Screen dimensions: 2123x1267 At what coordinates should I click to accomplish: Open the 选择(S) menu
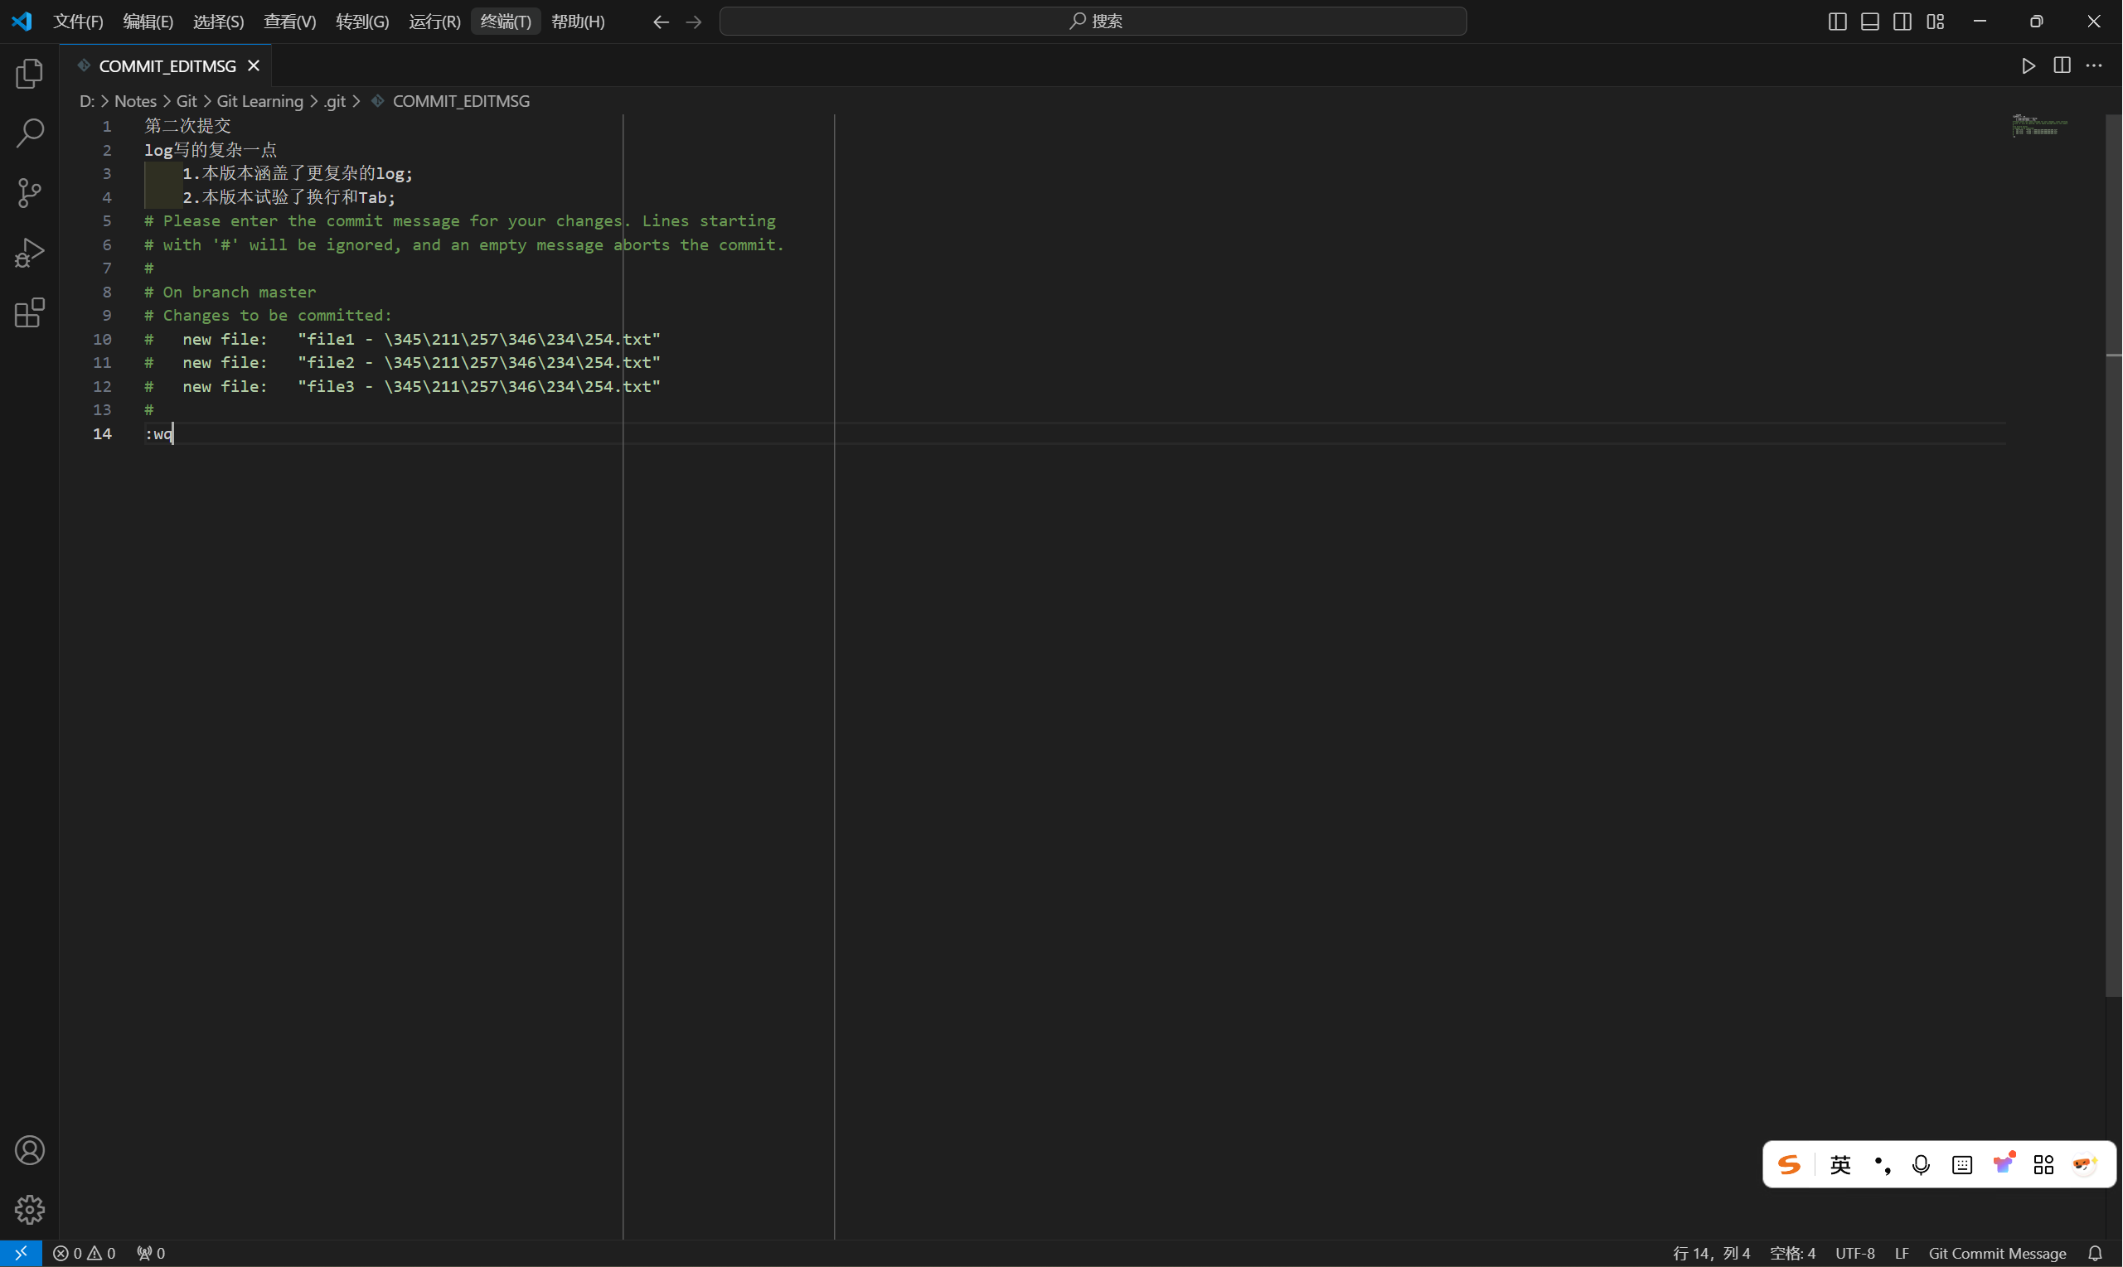[218, 22]
